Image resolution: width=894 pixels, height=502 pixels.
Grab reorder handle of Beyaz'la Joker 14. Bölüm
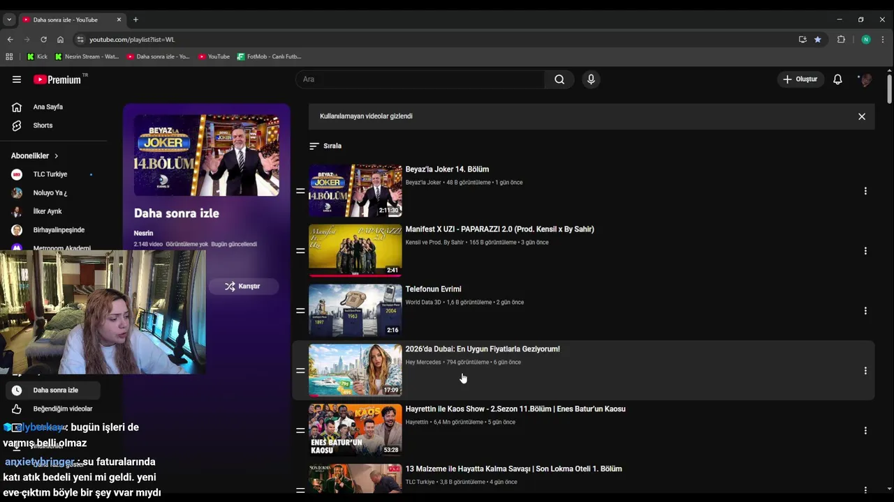click(300, 191)
